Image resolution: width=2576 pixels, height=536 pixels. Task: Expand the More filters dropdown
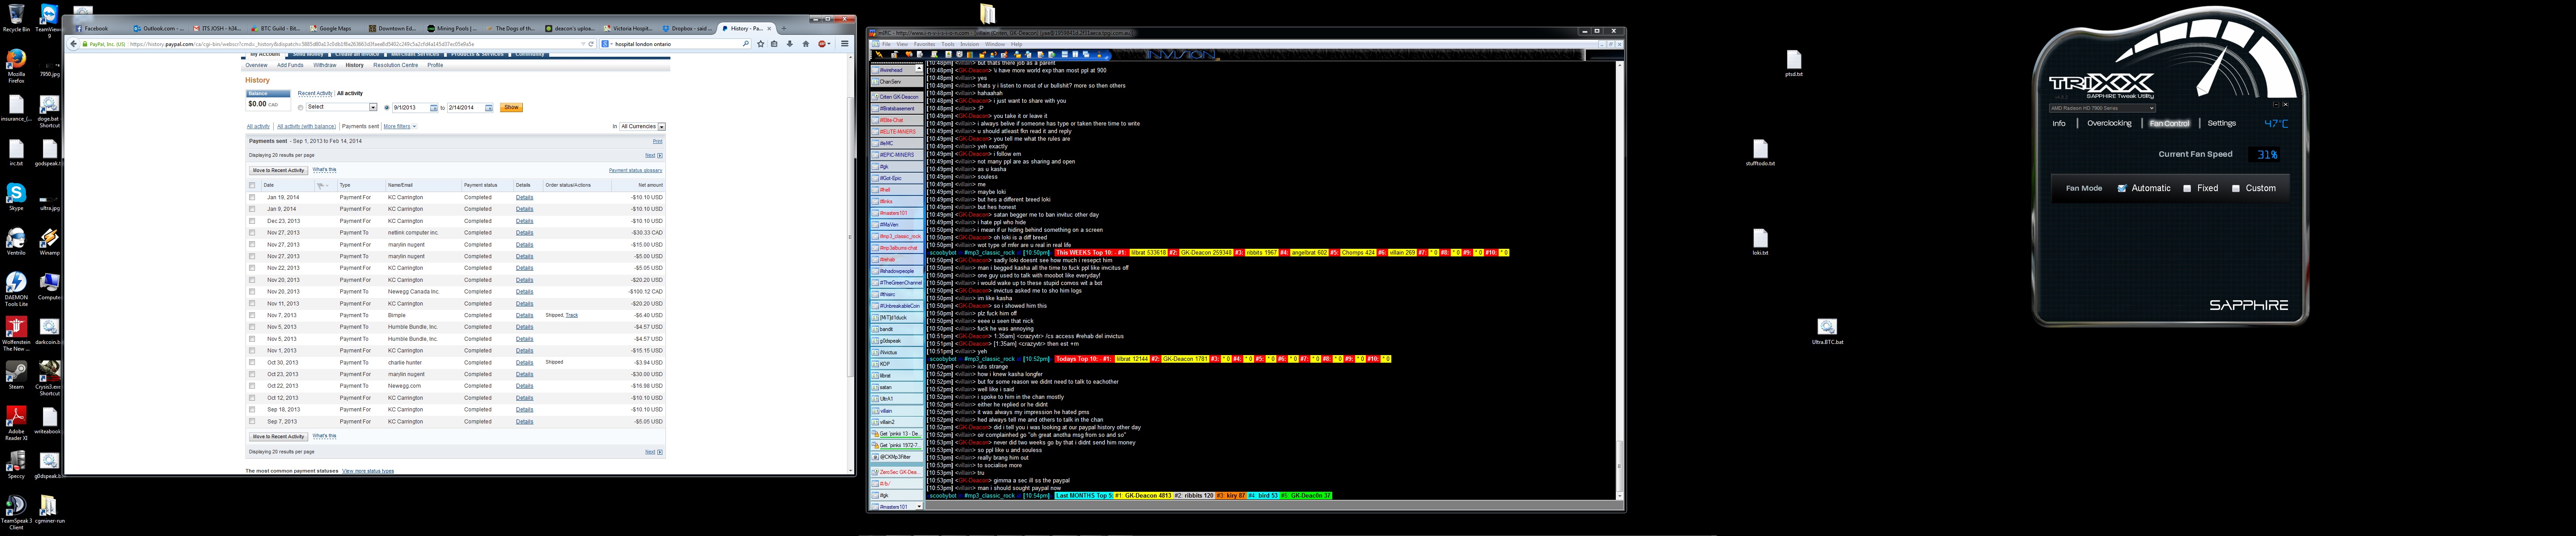pyautogui.click(x=400, y=127)
